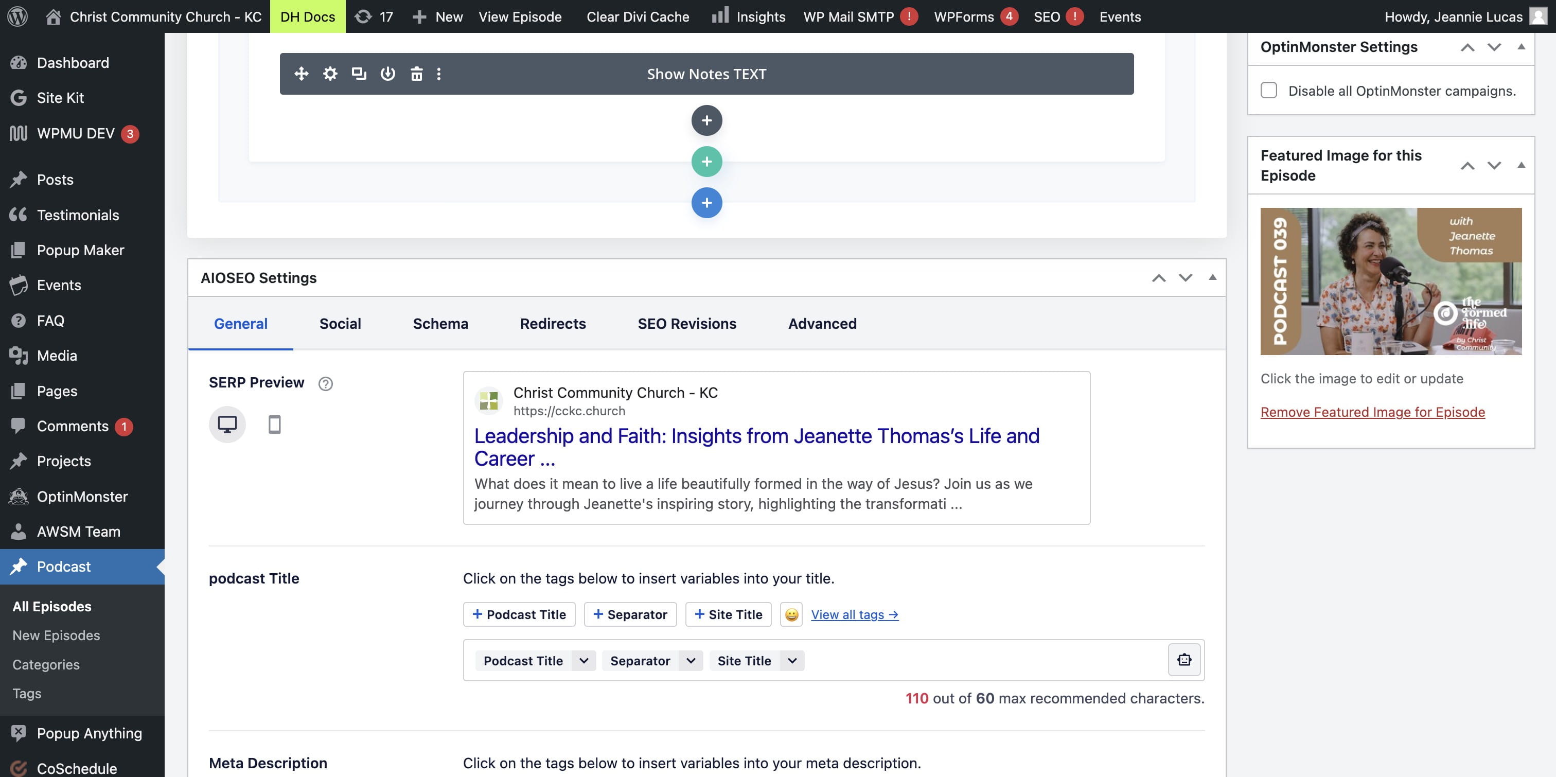1556x777 pixels.
Task: Switch to the Schema tab
Action: click(440, 323)
